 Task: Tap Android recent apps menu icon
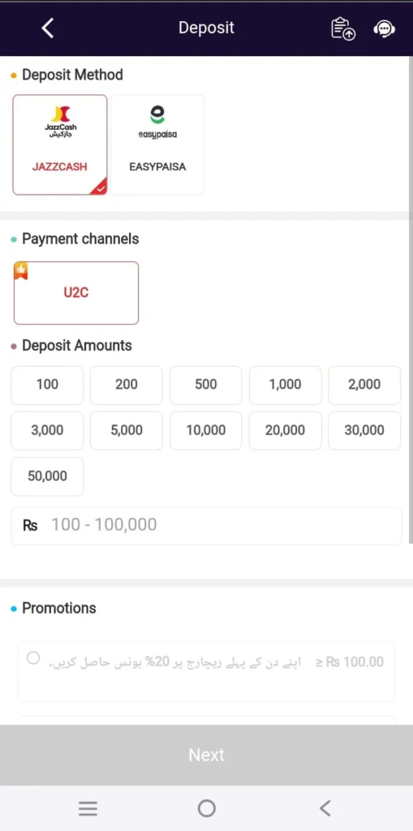point(88,808)
